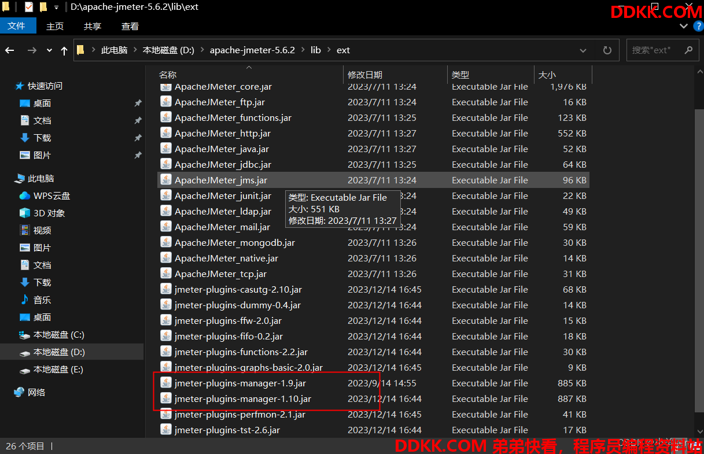The height and width of the screenshot is (454, 704).
Task: Click the ApacheJMeter_ftp.jar file icon
Action: click(165, 102)
